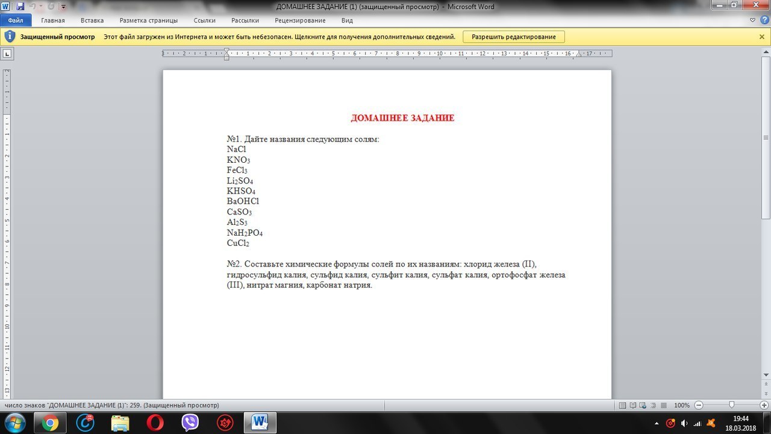The image size is (771, 434).
Task: Switch to the Рассылки ribbon tab
Action: [245, 20]
